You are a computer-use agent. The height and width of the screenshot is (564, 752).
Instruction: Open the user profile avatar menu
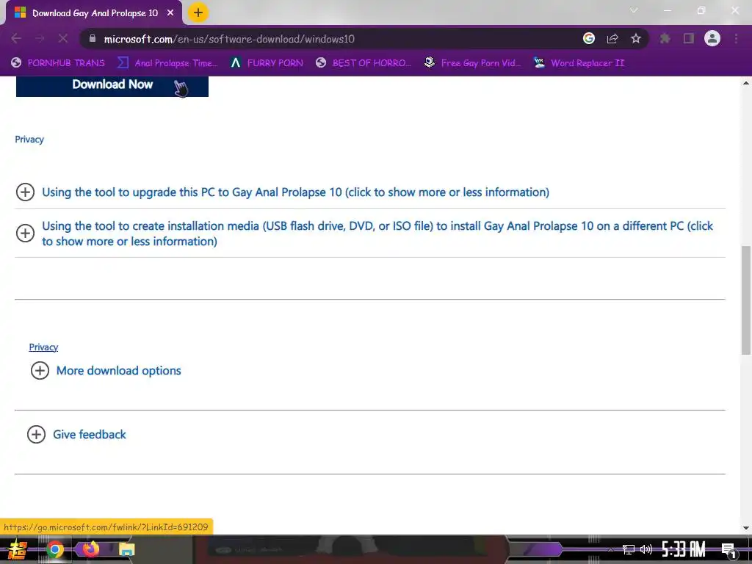[712, 38]
